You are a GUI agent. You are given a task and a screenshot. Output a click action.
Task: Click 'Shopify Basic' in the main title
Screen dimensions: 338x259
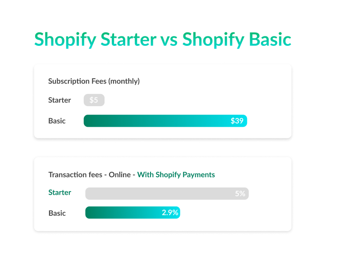pyautogui.click(x=237, y=40)
